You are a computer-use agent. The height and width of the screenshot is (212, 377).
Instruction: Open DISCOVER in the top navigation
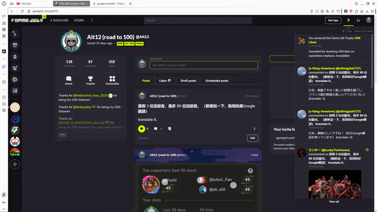(59, 21)
